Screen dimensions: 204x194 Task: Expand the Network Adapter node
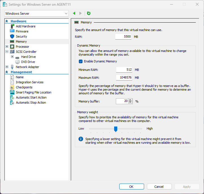click(x=7, y=67)
